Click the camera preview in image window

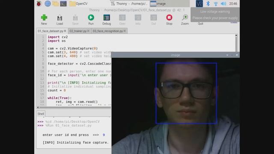point(176,106)
